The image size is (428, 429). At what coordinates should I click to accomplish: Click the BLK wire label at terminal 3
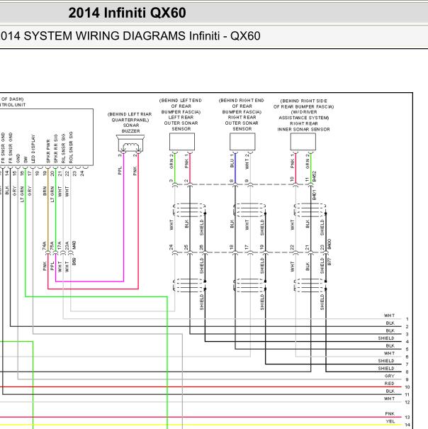coord(390,330)
